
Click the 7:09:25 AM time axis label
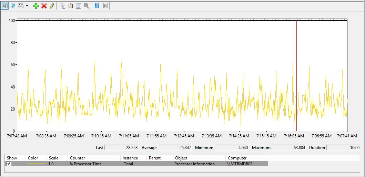click(74, 136)
